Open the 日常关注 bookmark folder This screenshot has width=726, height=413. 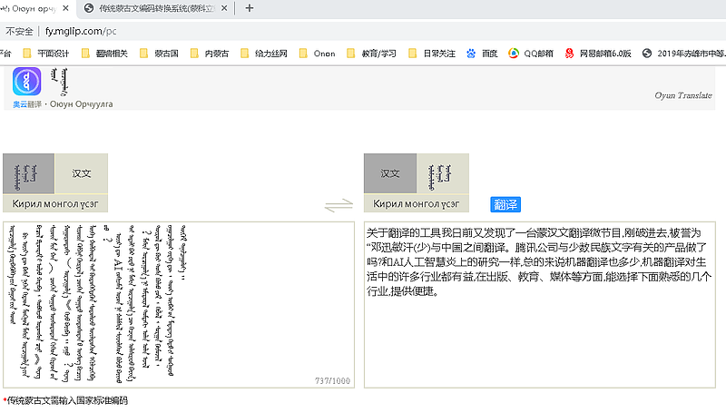click(432, 54)
